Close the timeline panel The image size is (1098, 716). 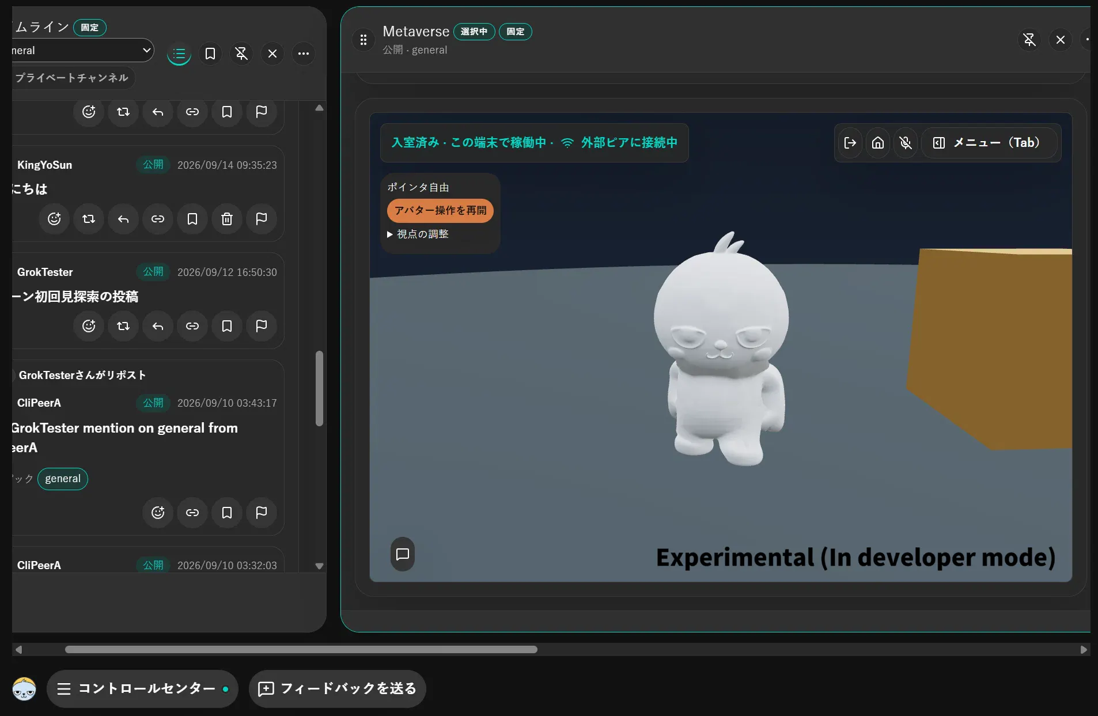[x=272, y=54]
